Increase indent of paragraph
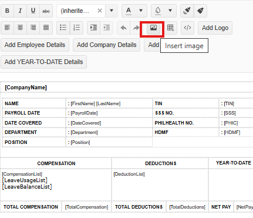 click(x=93, y=28)
